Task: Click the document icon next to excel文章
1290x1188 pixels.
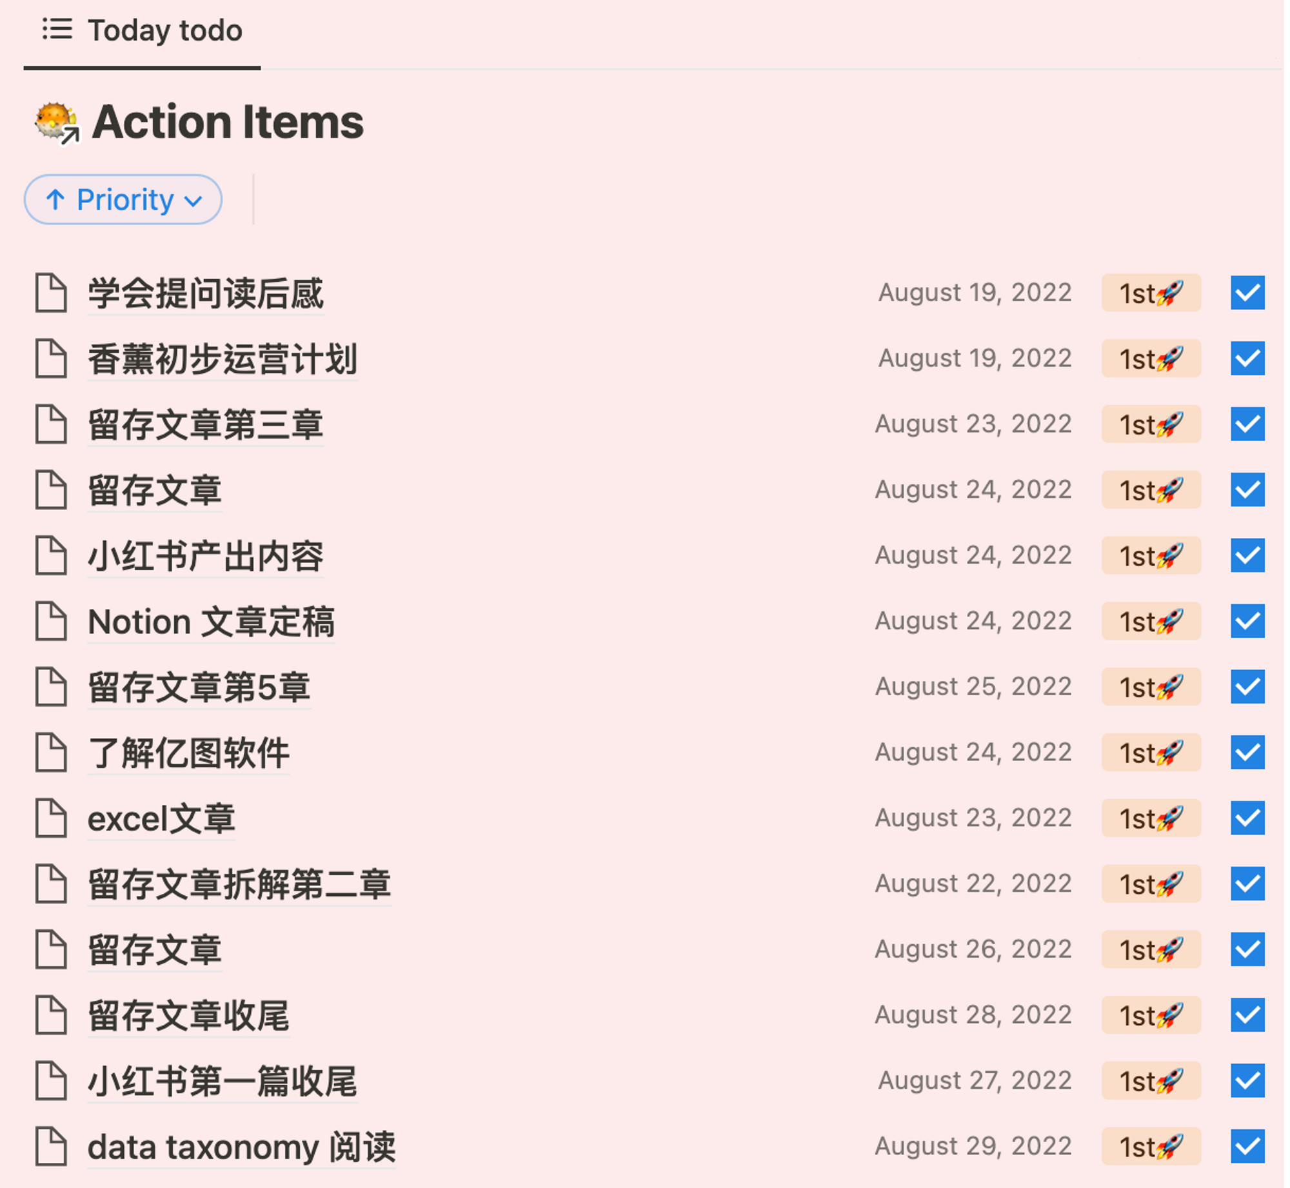Action: point(52,818)
